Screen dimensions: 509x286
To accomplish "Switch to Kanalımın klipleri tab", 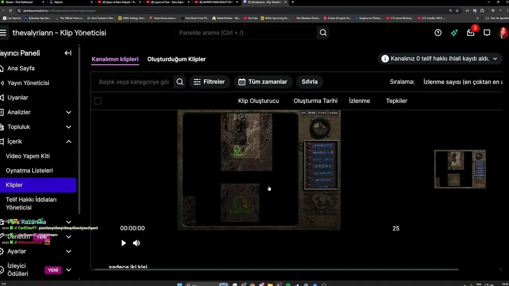I will click(x=115, y=59).
